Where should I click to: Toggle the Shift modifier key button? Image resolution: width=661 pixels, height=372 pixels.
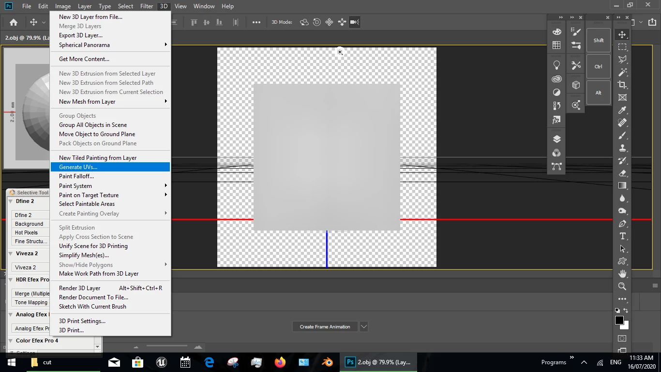click(x=599, y=40)
